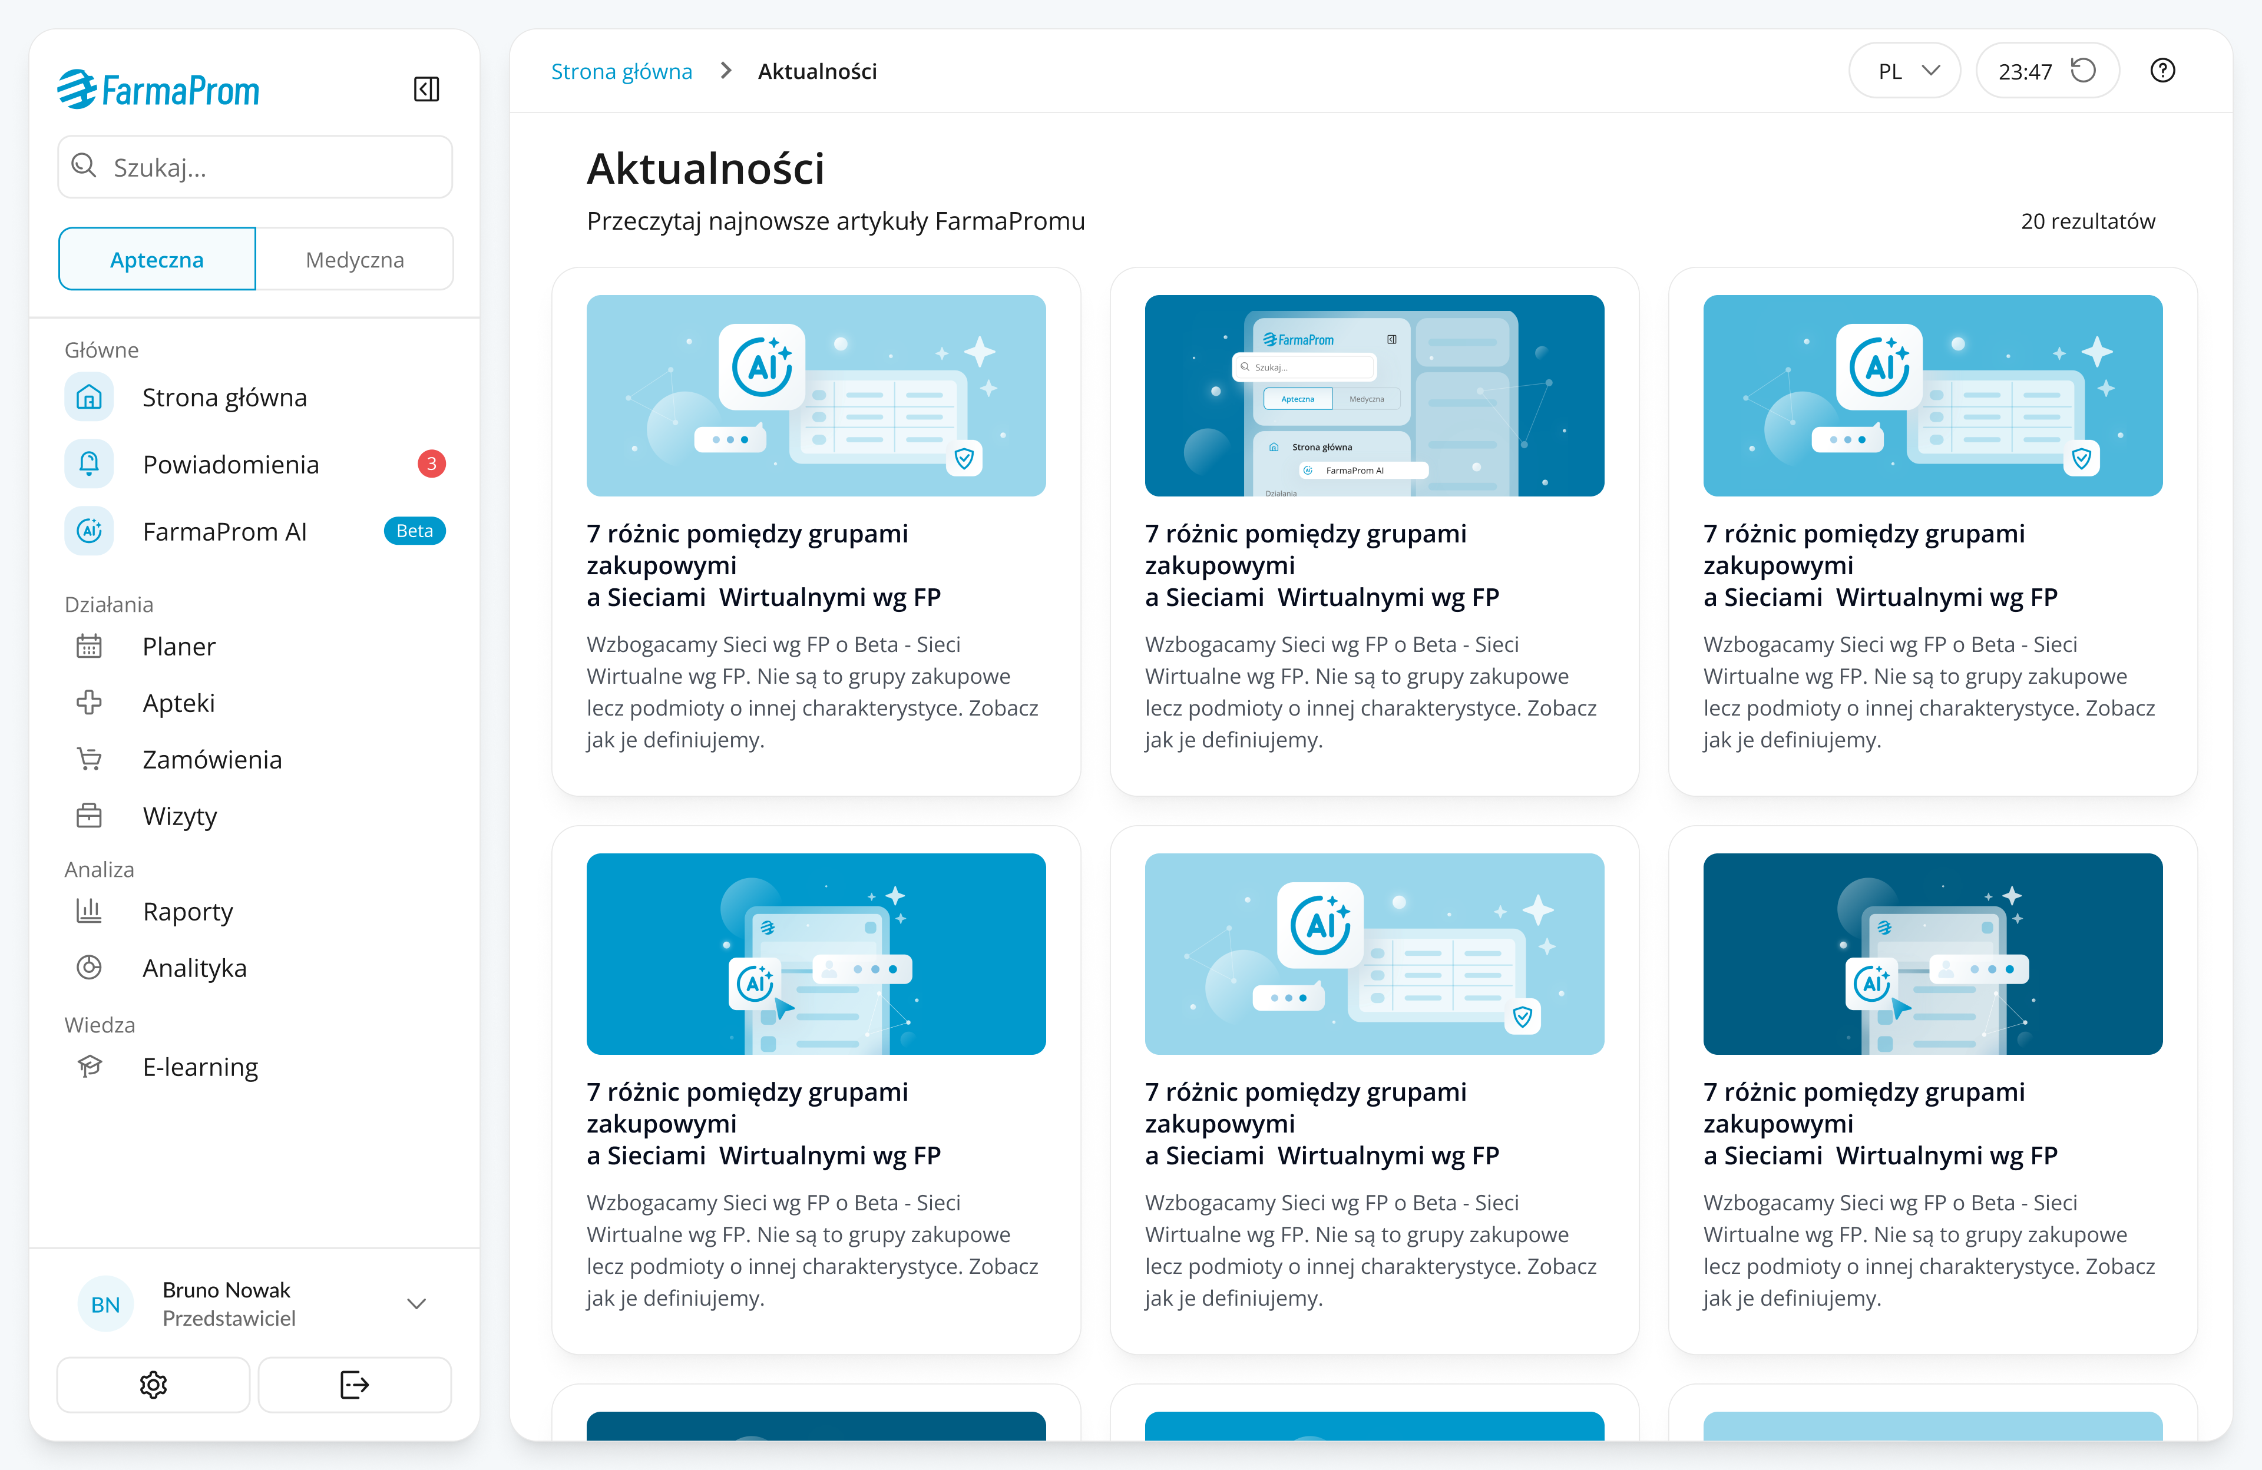Image resolution: width=2262 pixels, height=1470 pixels.
Task: Click the BN user avatar
Action: pyautogui.click(x=105, y=1304)
